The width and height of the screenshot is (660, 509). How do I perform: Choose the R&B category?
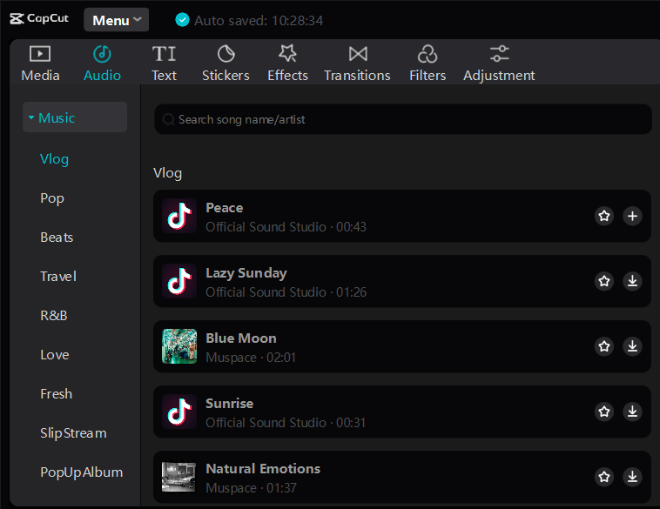pos(54,316)
